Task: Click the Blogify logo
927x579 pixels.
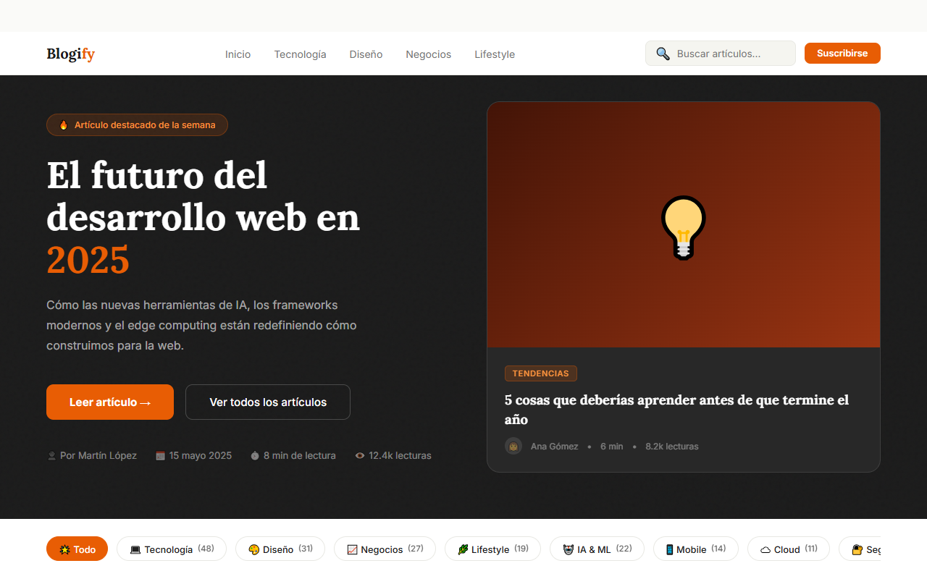Action: pos(71,54)
